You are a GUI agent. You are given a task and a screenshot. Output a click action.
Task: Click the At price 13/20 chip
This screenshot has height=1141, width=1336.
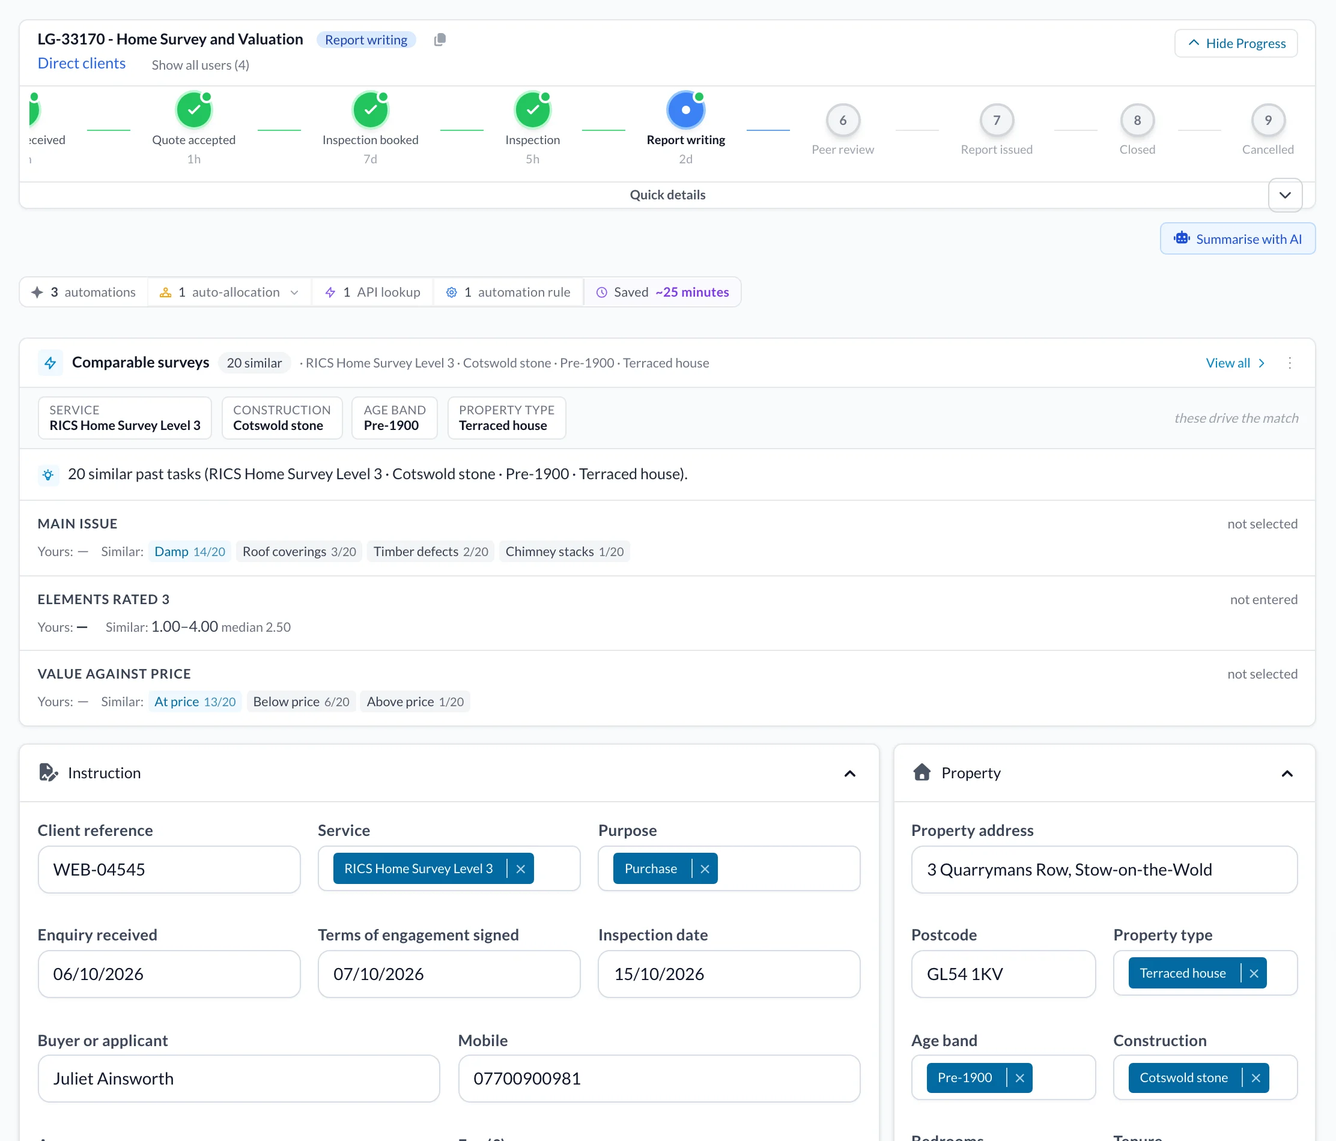(x=195, y=702)
